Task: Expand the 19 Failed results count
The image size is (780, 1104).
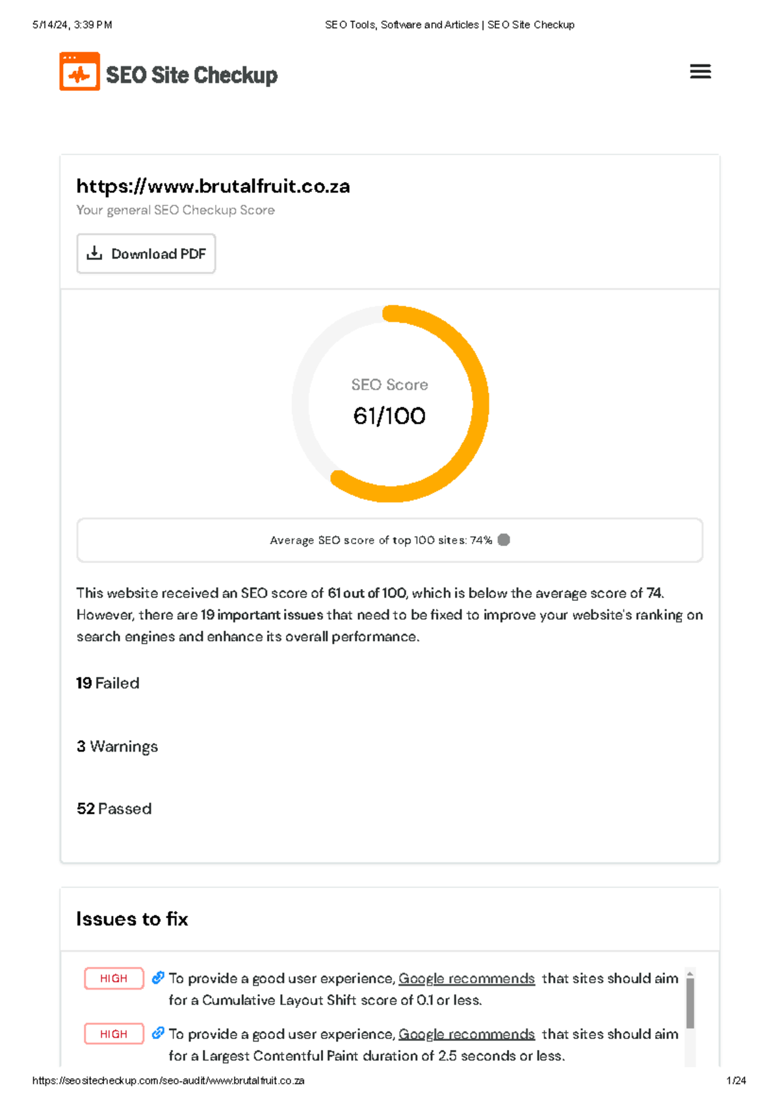Action: 107,683
